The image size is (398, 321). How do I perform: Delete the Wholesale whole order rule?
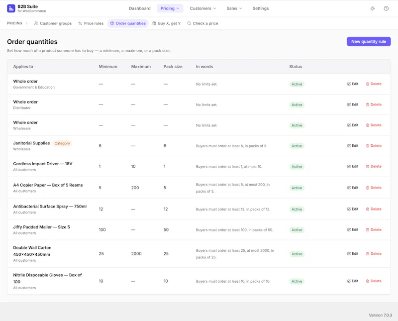tap(374, 125)
